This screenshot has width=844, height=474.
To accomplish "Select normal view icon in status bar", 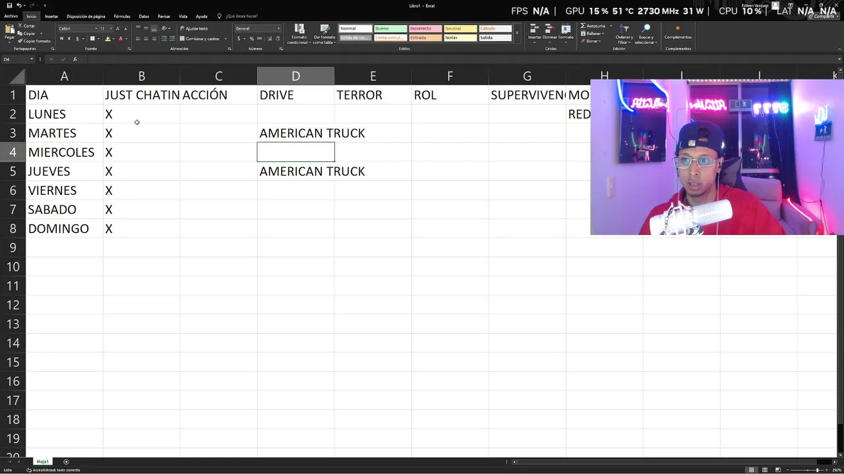I will (x=751, y=469).
